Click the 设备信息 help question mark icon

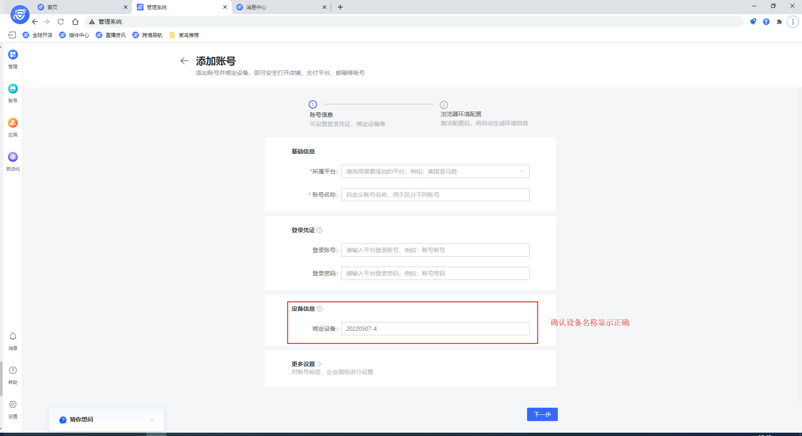coord(319,309)
